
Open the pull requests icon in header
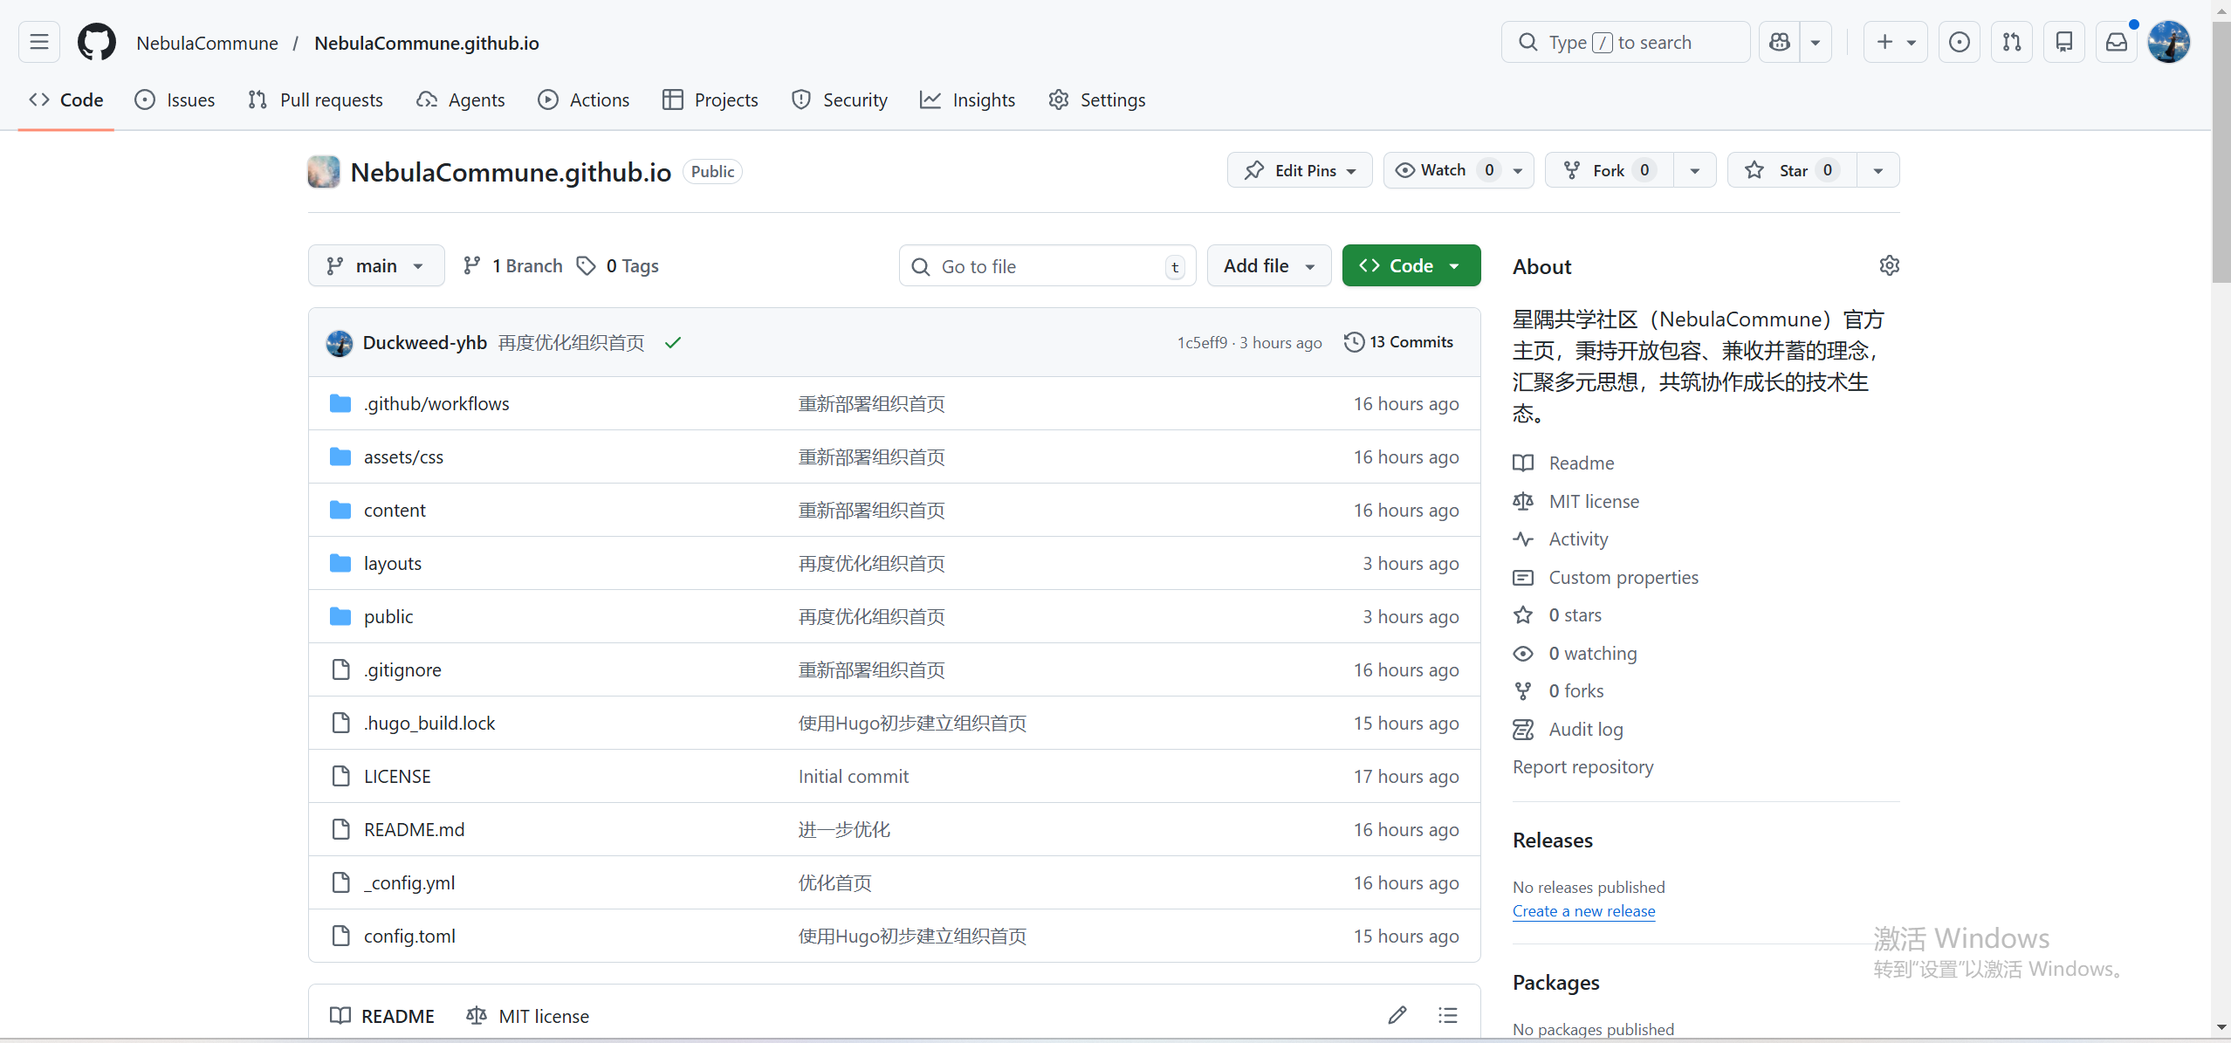pyautogui.click(x=2012, y=42)
